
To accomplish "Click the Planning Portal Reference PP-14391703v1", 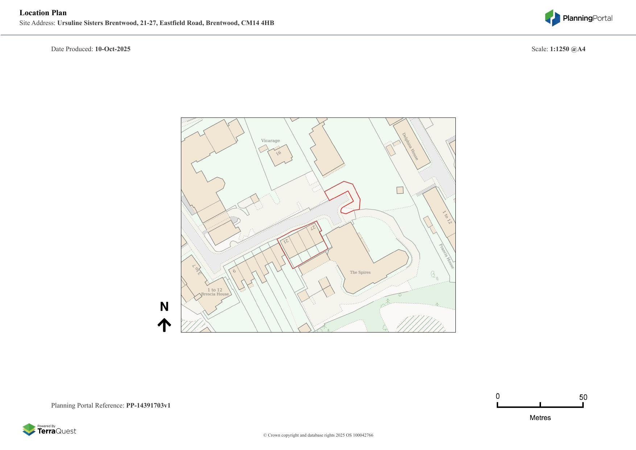I will [x=111, y=405].
